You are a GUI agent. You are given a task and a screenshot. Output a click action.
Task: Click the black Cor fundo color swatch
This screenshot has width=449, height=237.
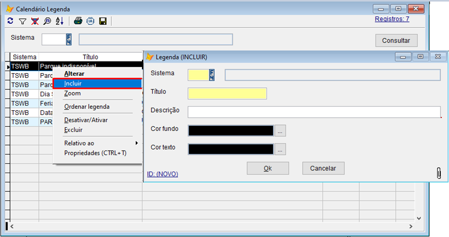(x=231, y=130)
